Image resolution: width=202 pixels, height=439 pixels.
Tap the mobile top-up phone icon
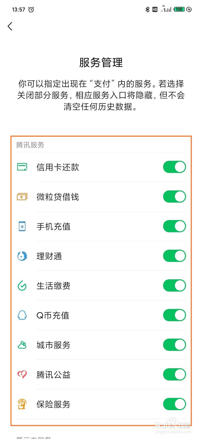[x=22, y=226]
